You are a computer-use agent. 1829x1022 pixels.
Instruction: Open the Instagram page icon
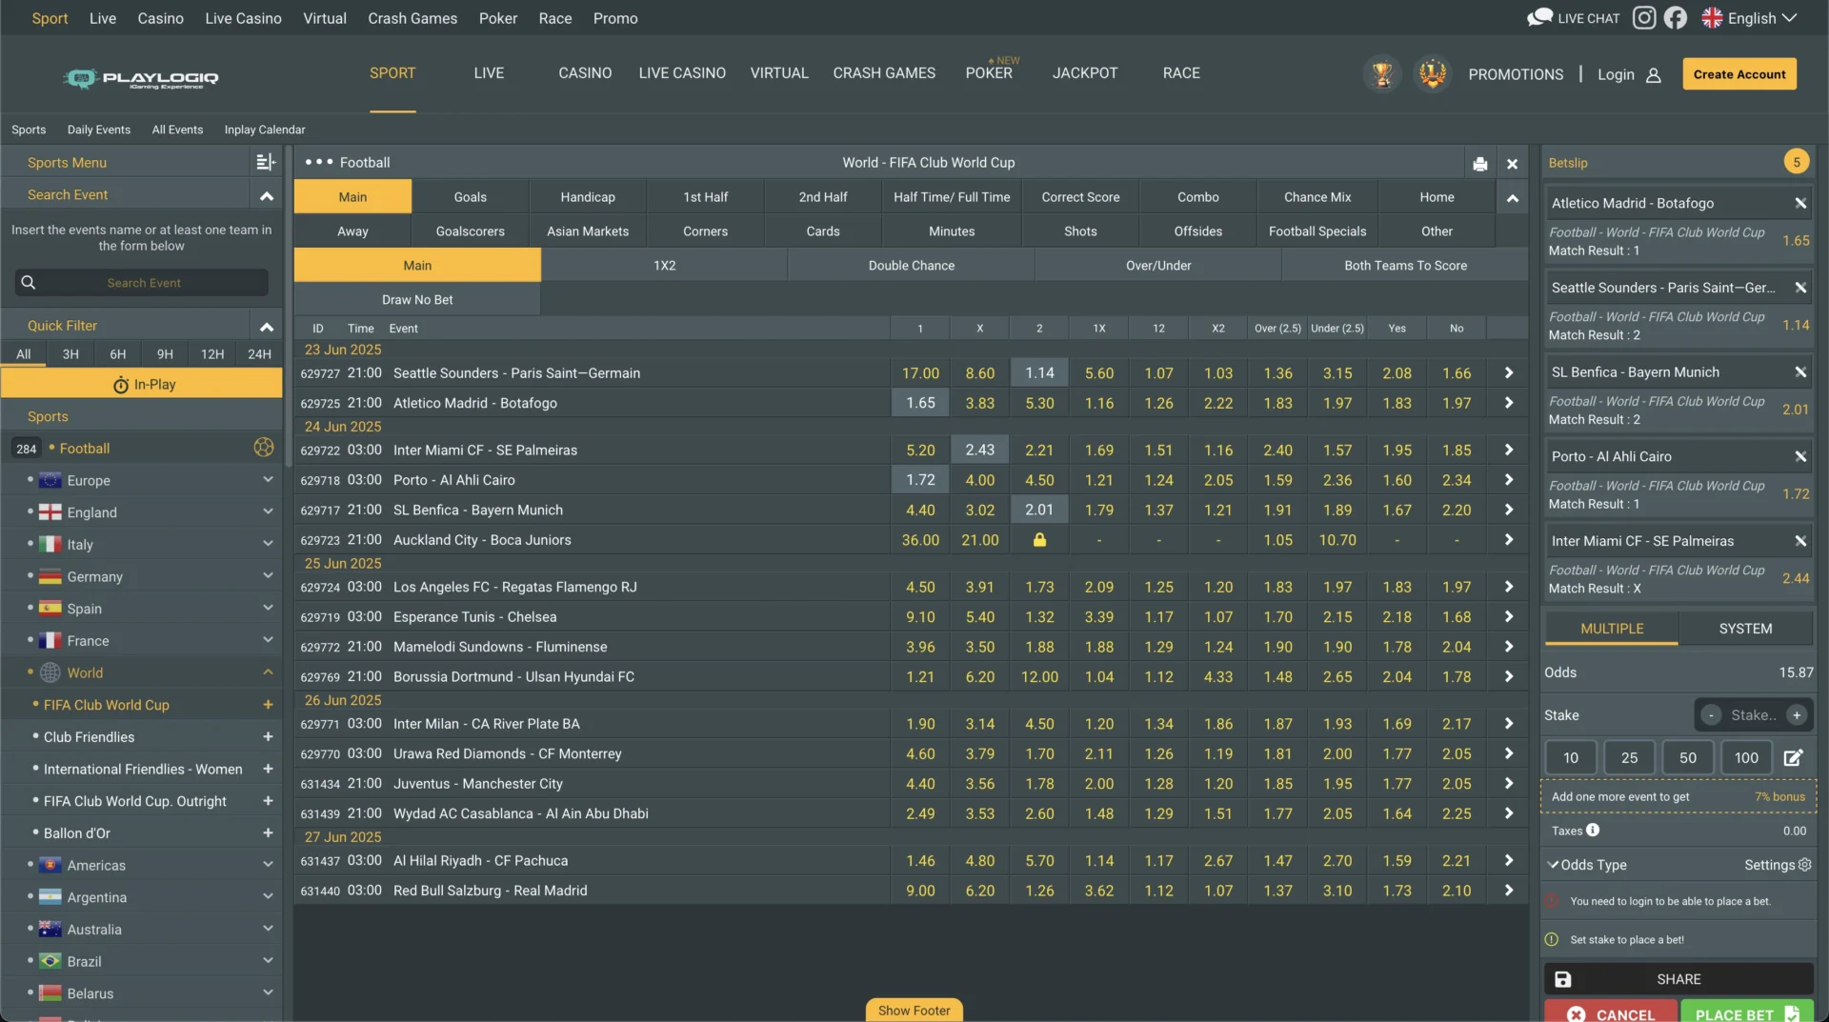coord(1644,17)
